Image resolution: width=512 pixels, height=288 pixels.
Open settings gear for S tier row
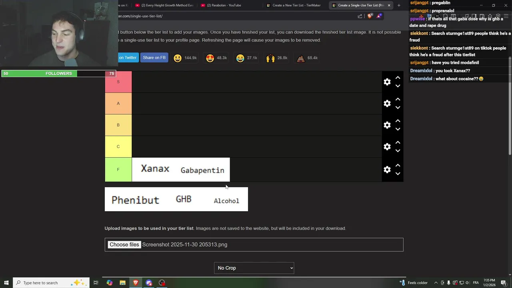(387, 82)
